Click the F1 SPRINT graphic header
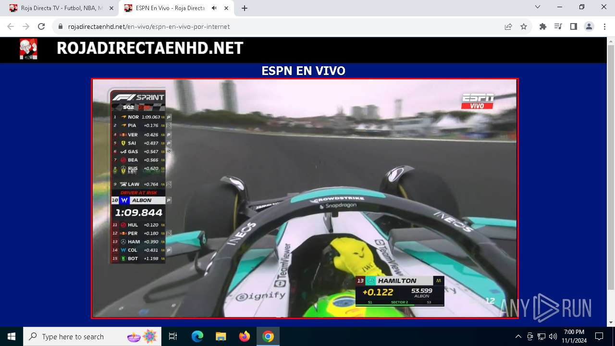Screen dimensions: 615x346 click(138, 97)
